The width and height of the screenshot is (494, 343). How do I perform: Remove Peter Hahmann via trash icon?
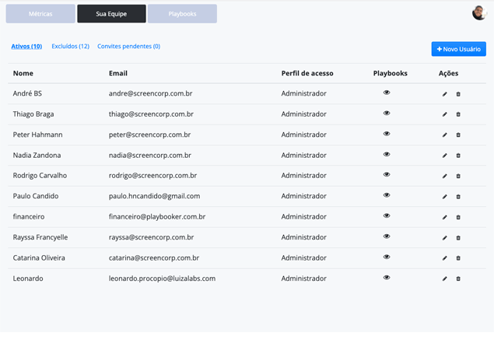[x=458, y=135]
